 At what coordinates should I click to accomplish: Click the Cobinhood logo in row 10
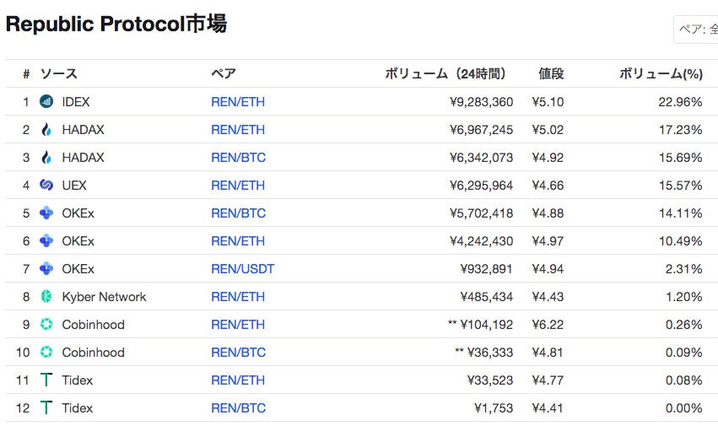(x=46, y=353)
